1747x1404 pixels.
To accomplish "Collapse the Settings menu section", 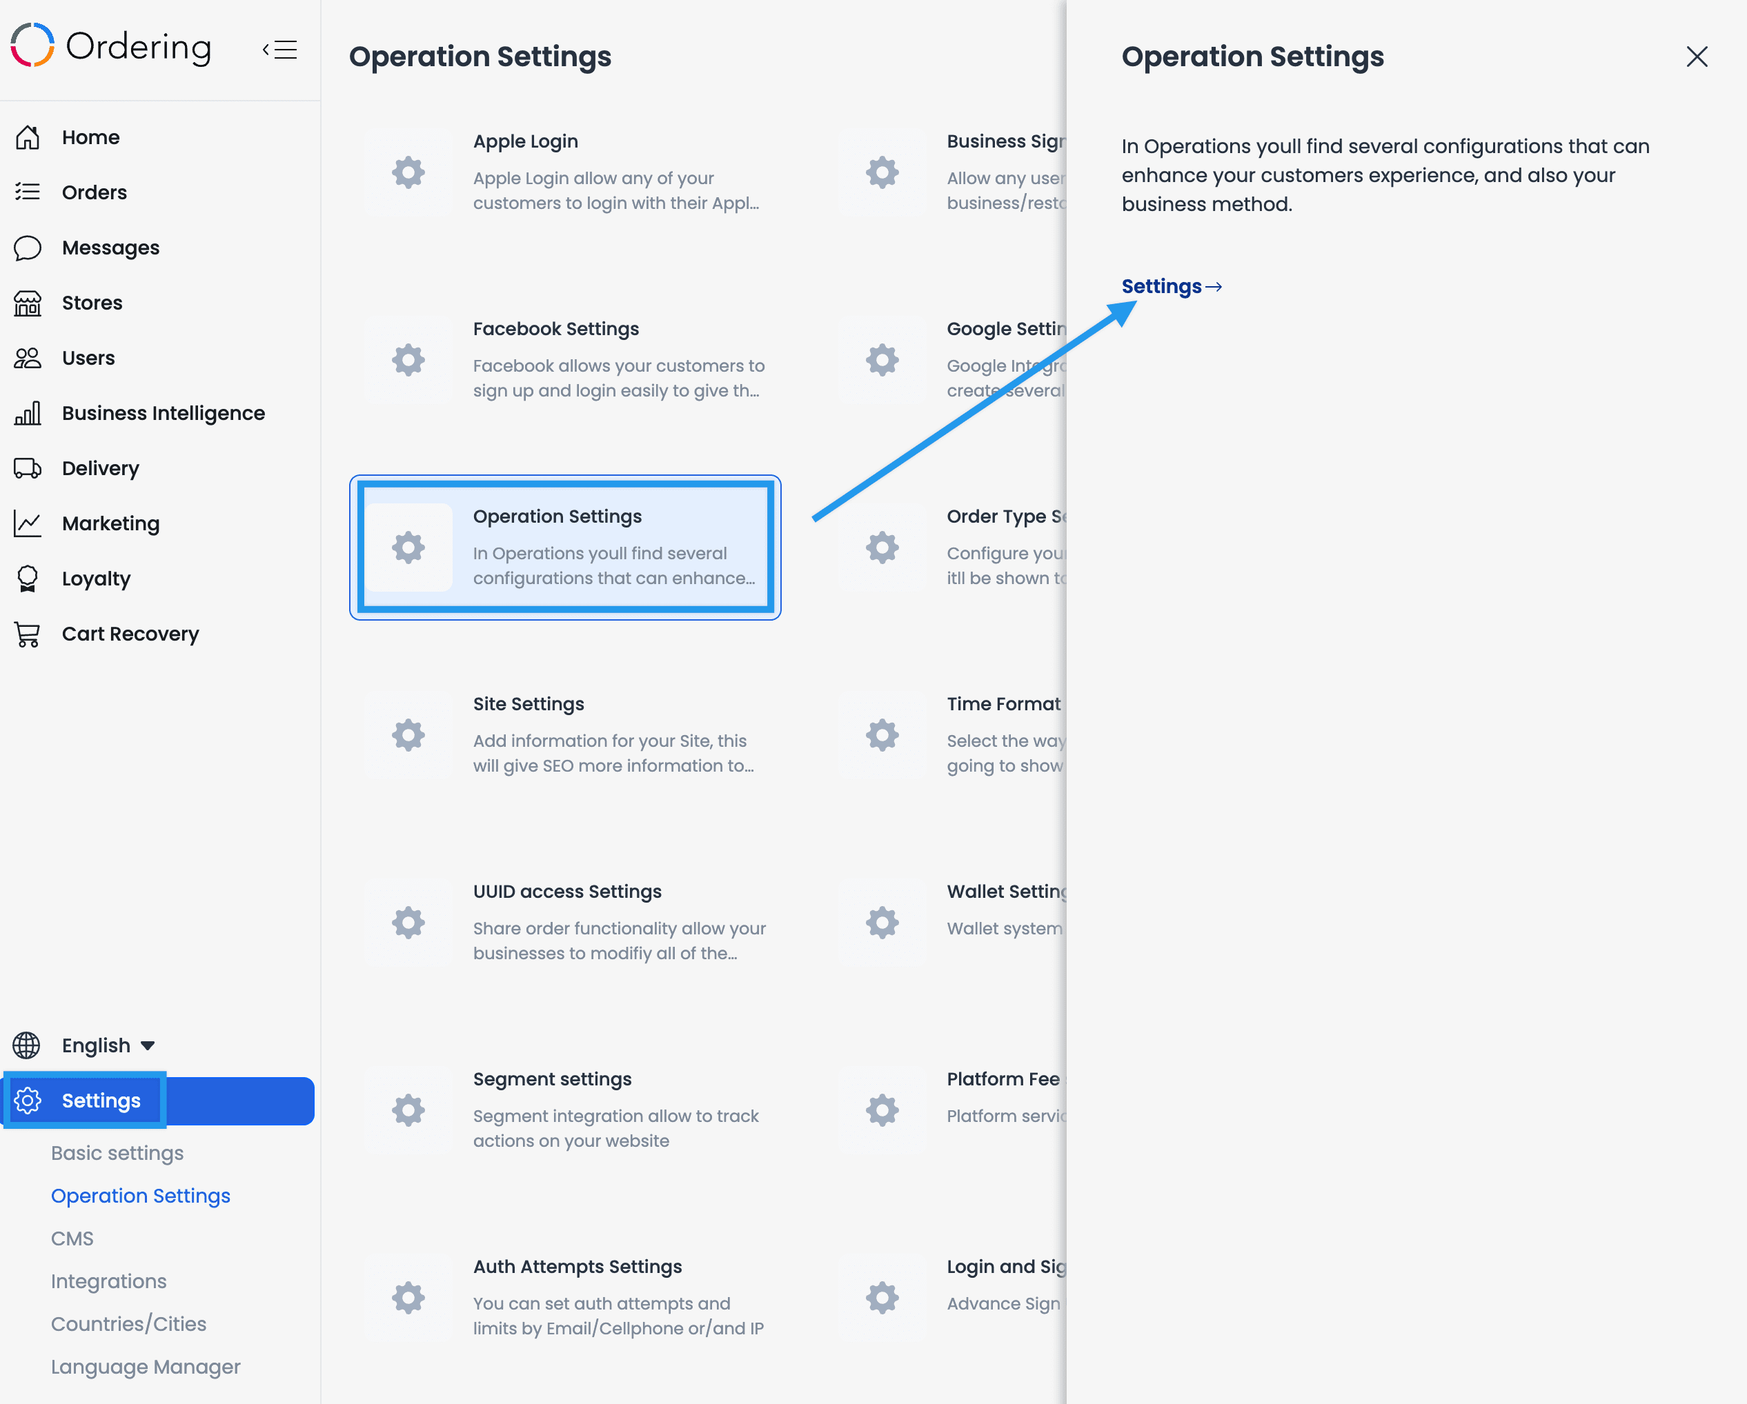I will [x=159, y=1101].
